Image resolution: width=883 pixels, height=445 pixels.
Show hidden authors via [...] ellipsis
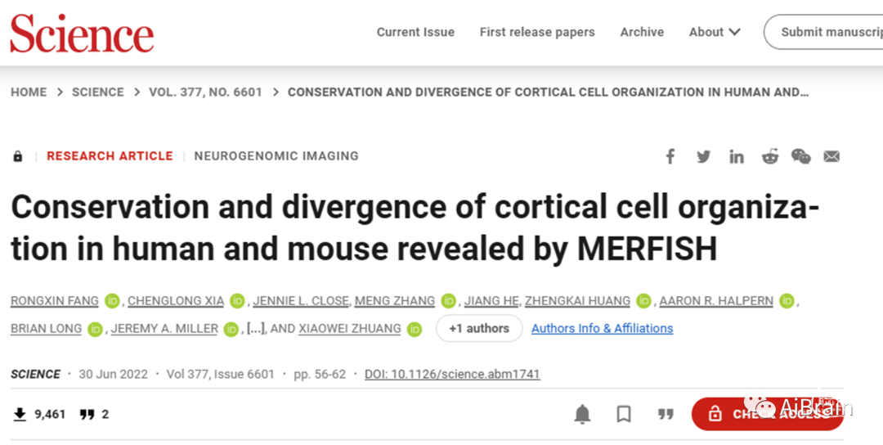(256, 328)
